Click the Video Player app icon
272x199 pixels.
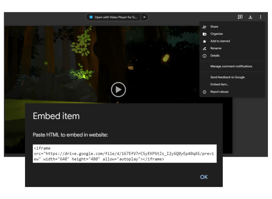(91, 17)
